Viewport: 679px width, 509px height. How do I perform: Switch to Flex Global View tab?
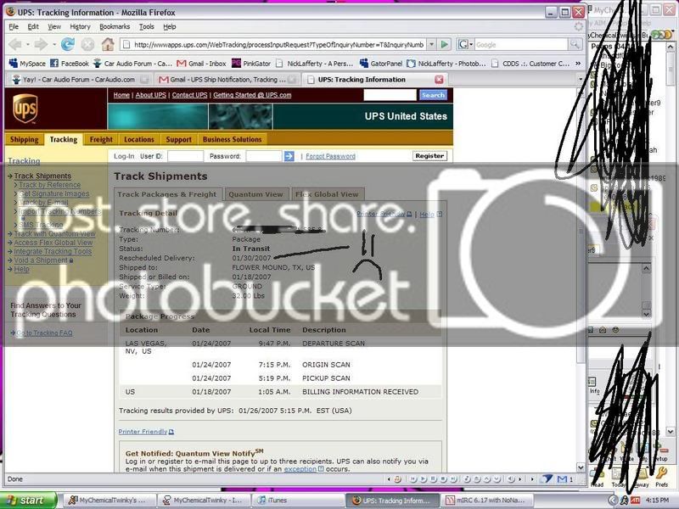[x=327, y=194]
